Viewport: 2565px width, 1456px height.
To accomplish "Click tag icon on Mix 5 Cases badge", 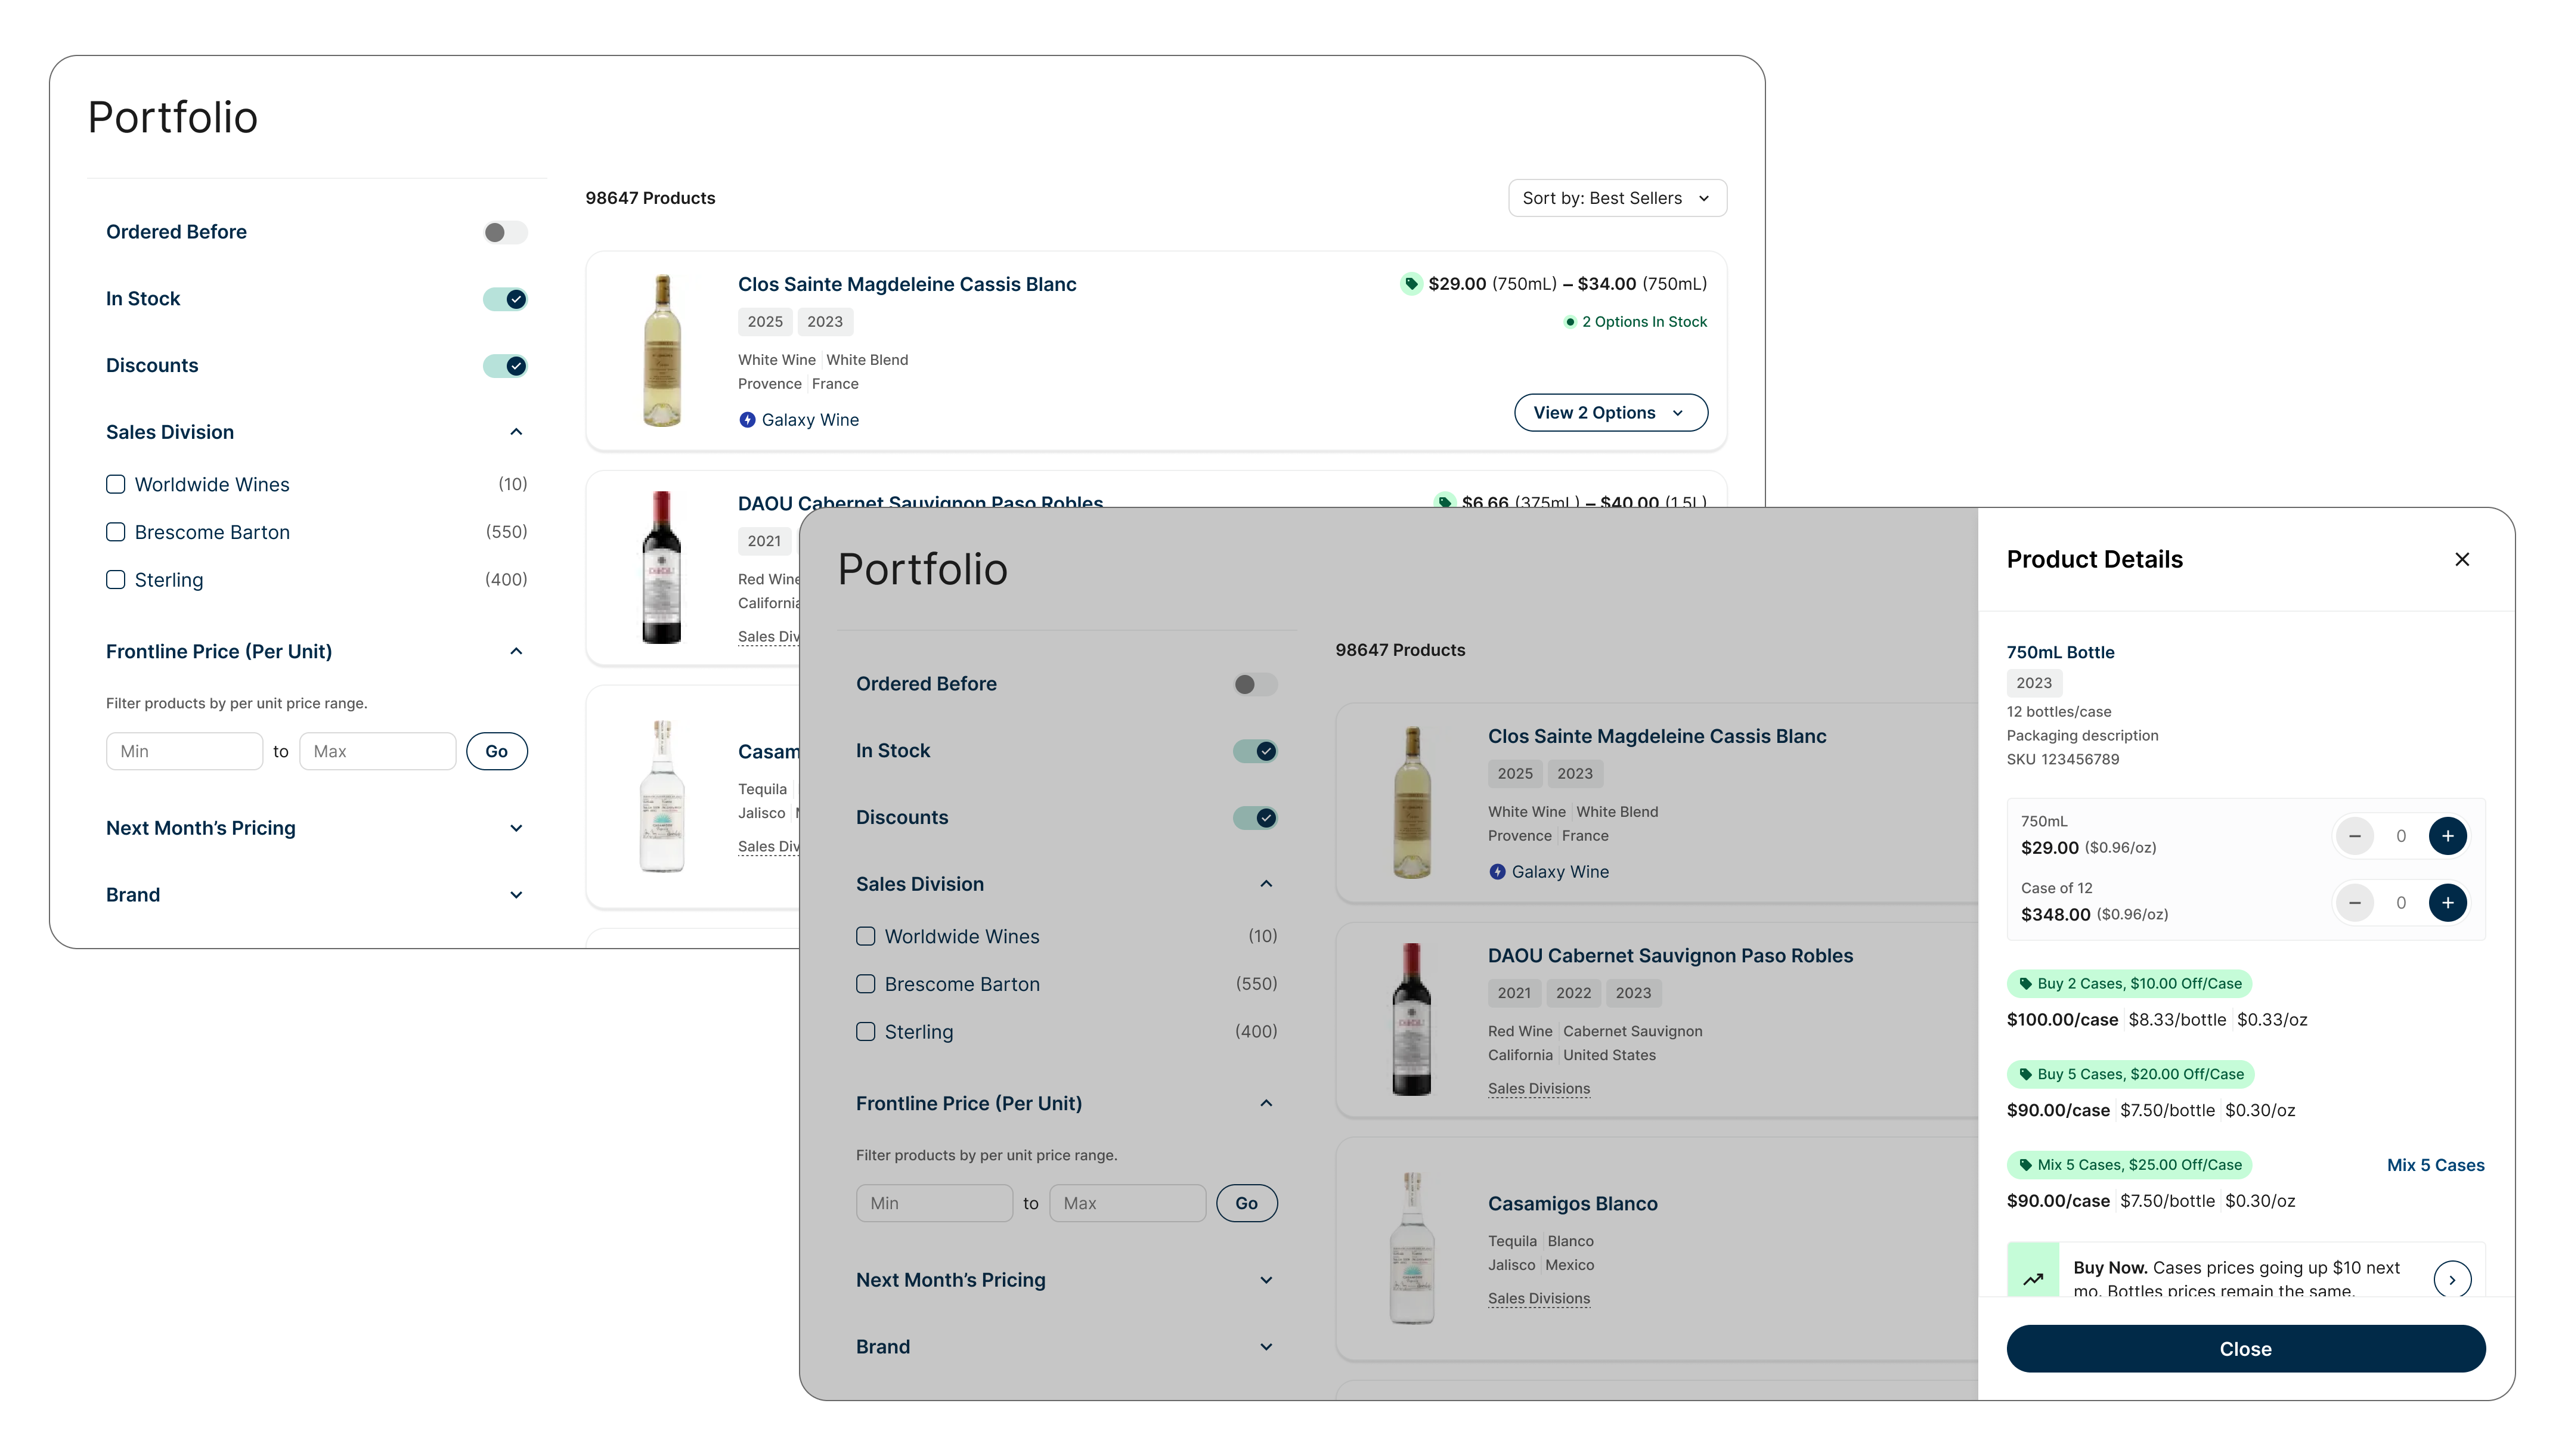I will tap(2025, 1165).
